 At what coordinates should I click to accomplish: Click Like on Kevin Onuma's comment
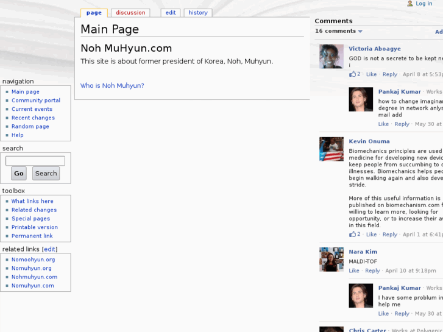click(x=371, y=235)
